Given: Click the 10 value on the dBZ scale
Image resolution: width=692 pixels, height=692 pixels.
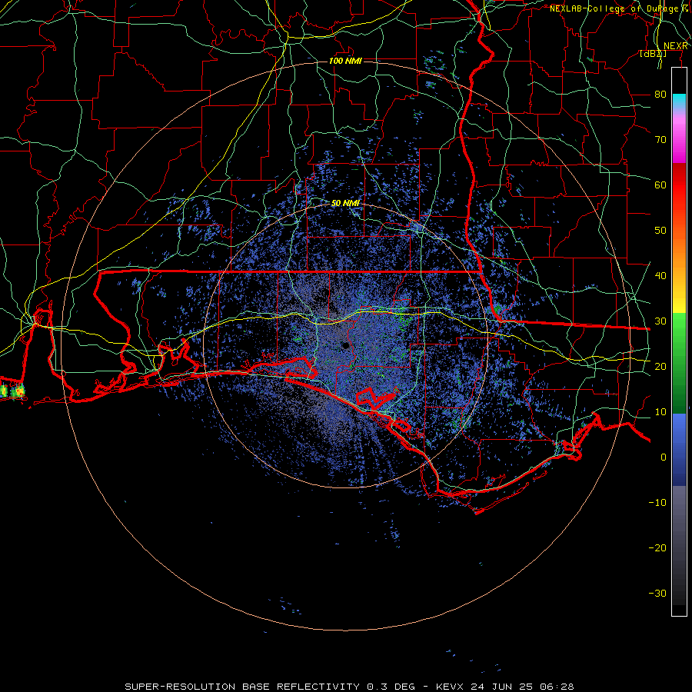Looking at the screenshot, I should tap(660, 412).
